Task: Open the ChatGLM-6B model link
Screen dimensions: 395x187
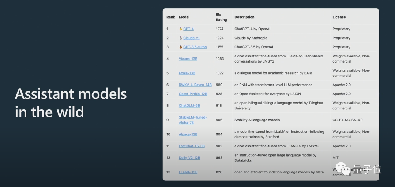Action: pos(189,106)
